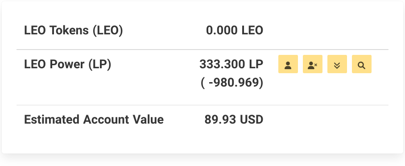
Task: Click the 89.93 USD value
Action: (234, 120)
